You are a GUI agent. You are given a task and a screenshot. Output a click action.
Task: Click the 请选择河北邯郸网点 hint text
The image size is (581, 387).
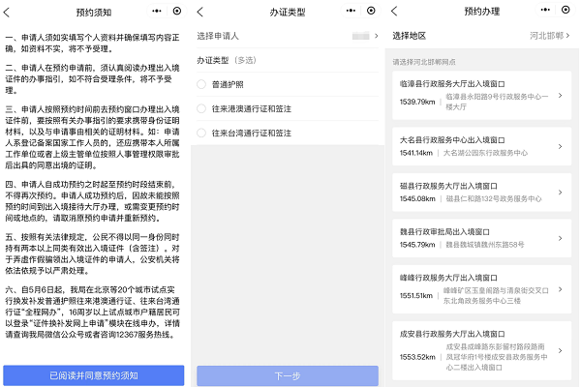click(x=424, y=62)
